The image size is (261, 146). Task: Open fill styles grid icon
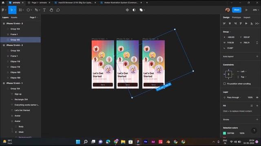[252, 105]
